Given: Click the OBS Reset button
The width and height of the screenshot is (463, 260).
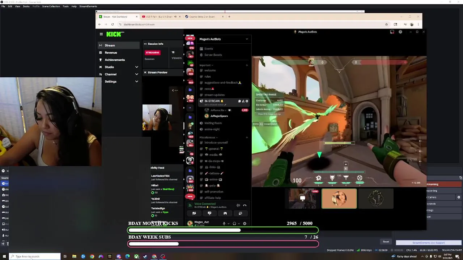Looking at the screenshot, I should (386, 242).
